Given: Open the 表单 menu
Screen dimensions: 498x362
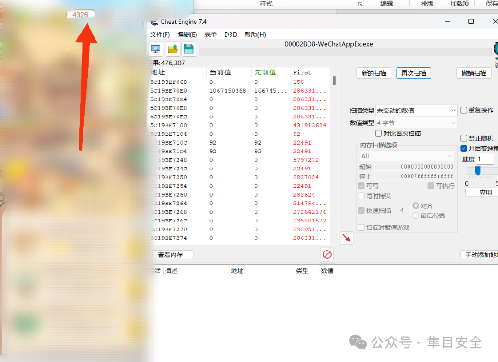Looking at the screenshot, I should (x=211, y=35).
